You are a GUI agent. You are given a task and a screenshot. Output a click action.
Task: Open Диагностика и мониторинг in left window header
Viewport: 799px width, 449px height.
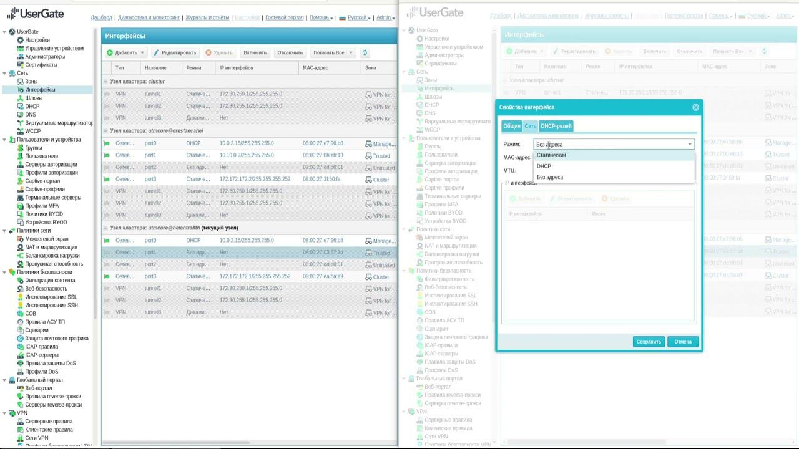click(x=147, y=17)
